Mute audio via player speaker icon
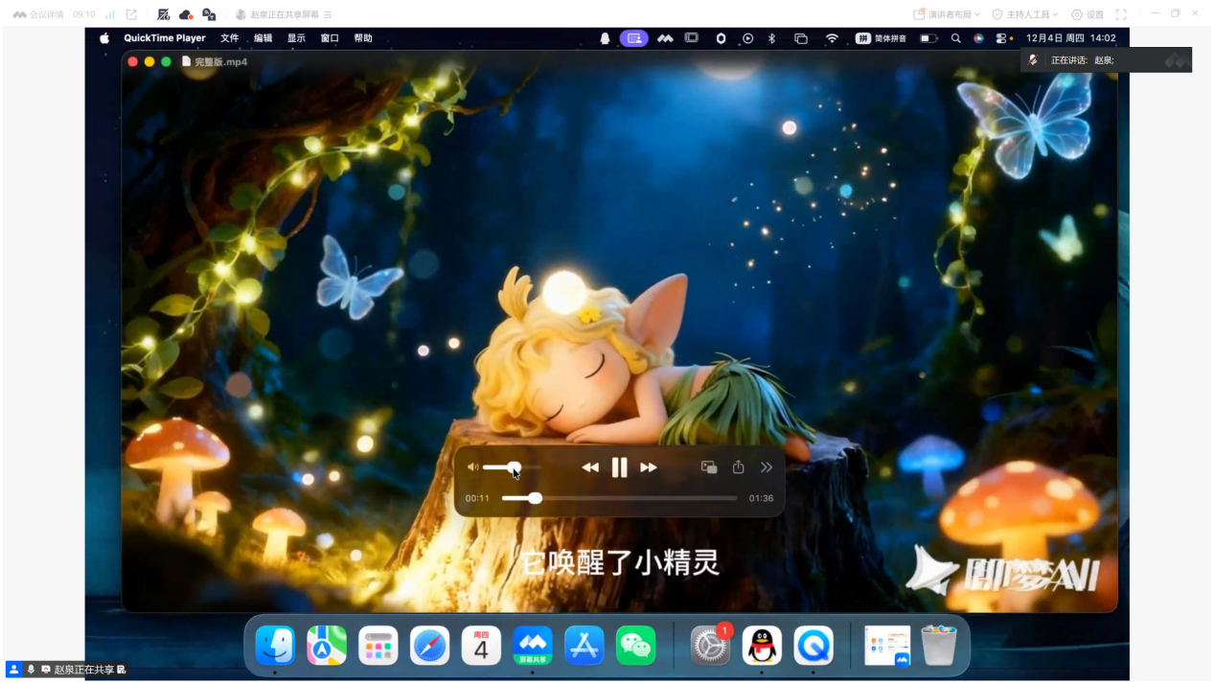 (472, 467)
